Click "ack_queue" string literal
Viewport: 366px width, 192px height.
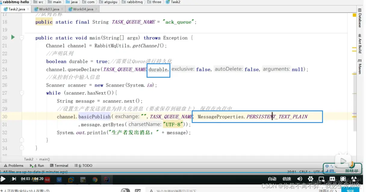179,22
